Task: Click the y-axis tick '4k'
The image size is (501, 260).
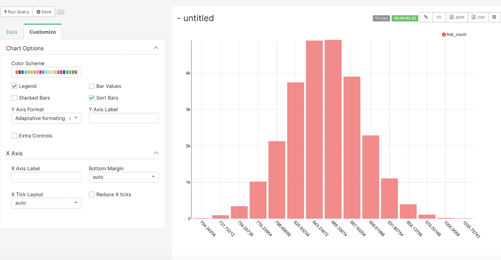Action: tap(188, 73)
